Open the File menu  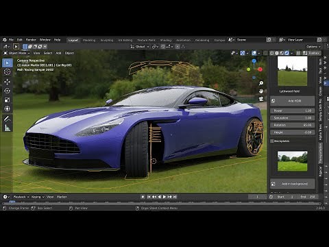click(x=11, y=40)
